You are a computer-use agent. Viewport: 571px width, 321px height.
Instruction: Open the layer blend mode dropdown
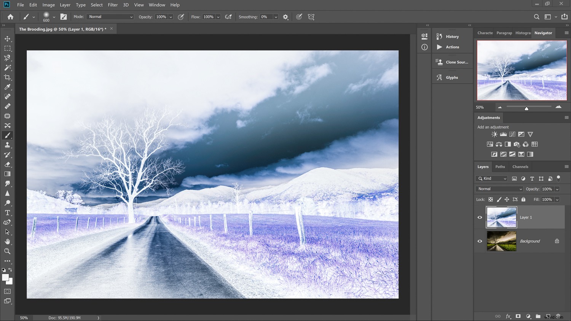pos(499,189)
